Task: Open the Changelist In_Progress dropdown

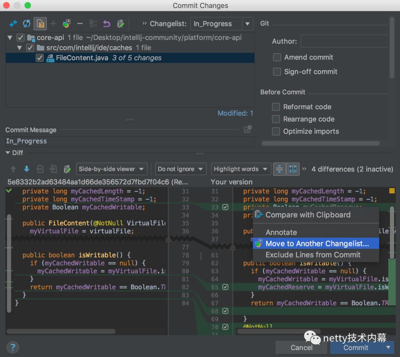Action: coord(222,24)
